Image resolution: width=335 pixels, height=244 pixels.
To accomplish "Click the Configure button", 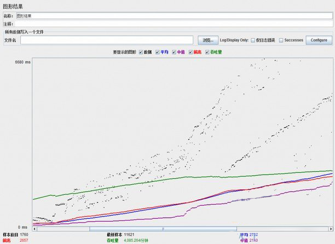I will (x=319, y=40).
